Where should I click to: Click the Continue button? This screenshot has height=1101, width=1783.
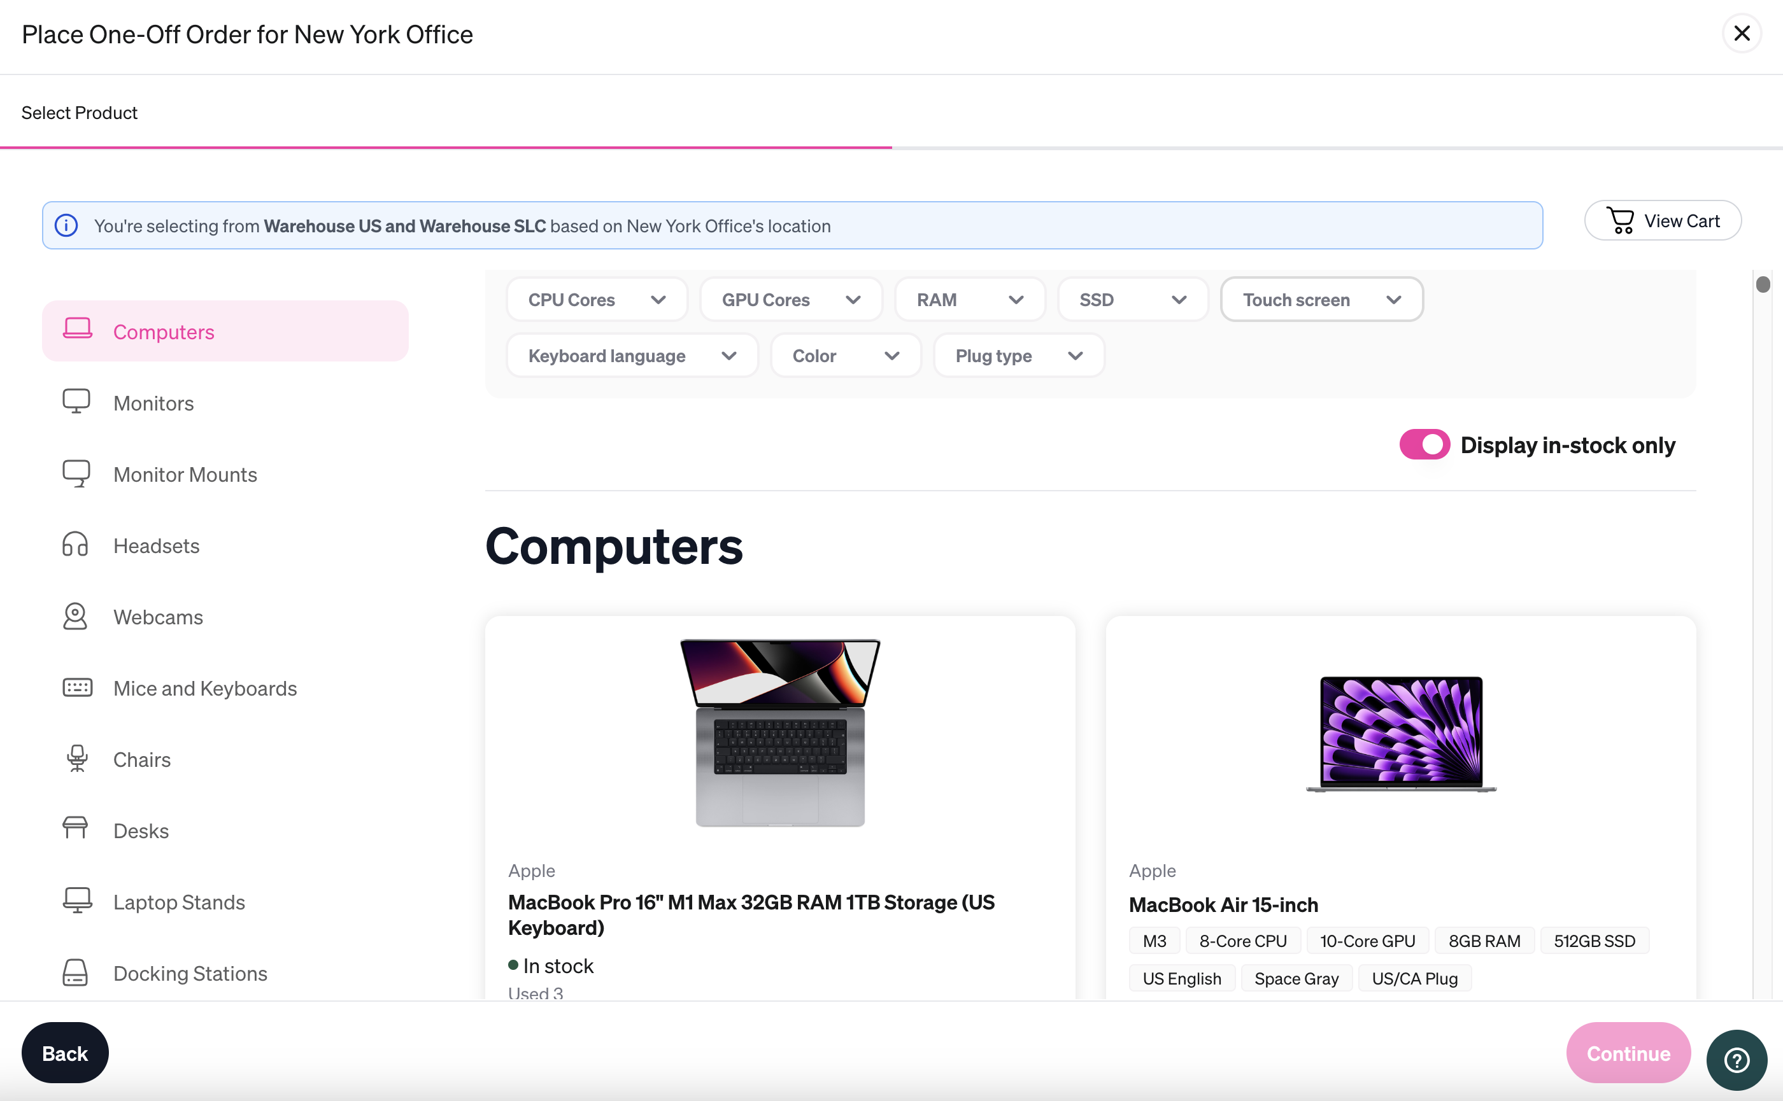pos(1628,1053)
